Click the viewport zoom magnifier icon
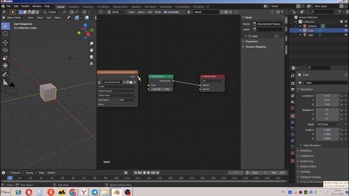Screen dimensions: 349x196 [92, 44]
